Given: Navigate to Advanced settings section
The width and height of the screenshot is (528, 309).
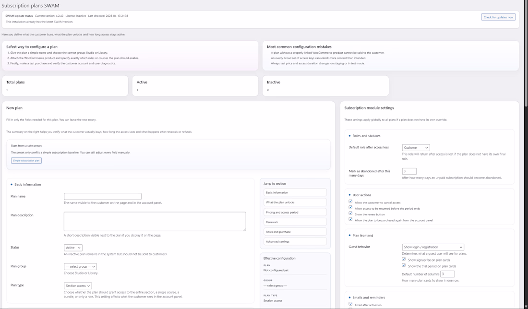Looking at the screenshot, I should (295, 242).
